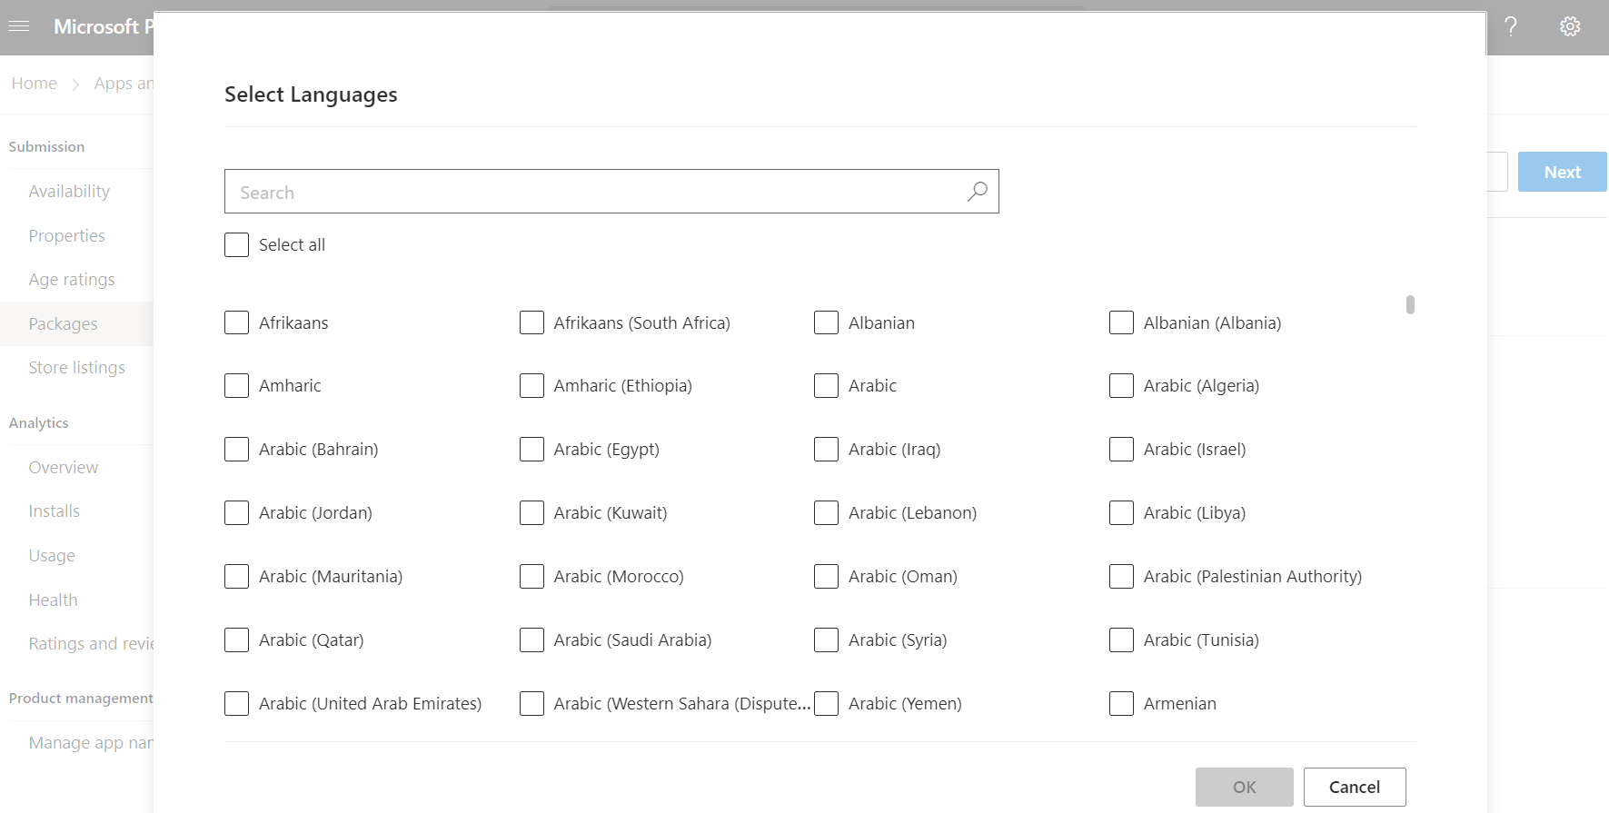Focus the language Search field
Image resolution: width=1609 pixels, height=813 pixels.
pos(611,192)
